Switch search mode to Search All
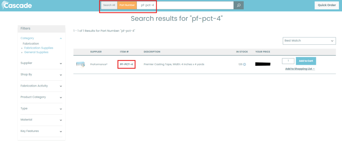Viewport: 342px width, 145px height. (109, 5)
